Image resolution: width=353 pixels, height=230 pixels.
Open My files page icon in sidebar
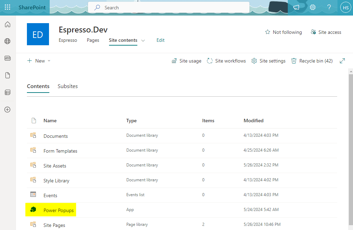click(8, 75)
